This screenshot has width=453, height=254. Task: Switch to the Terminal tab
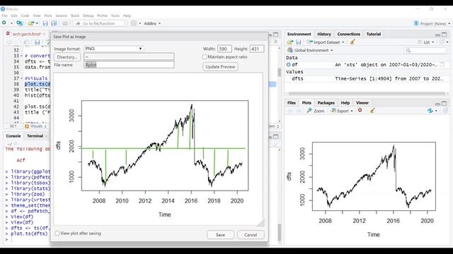35,136
